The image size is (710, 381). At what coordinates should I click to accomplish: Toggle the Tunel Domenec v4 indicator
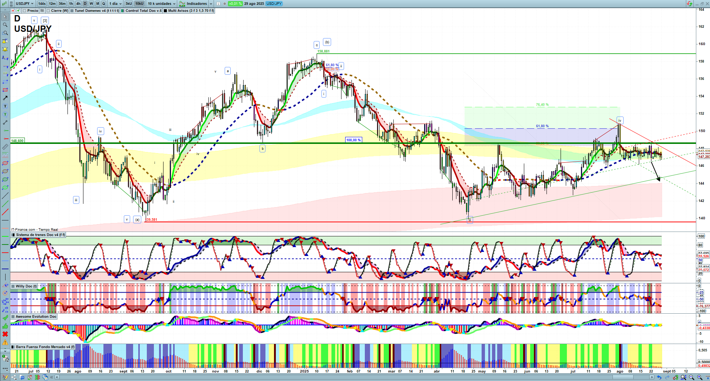[72, 11]
